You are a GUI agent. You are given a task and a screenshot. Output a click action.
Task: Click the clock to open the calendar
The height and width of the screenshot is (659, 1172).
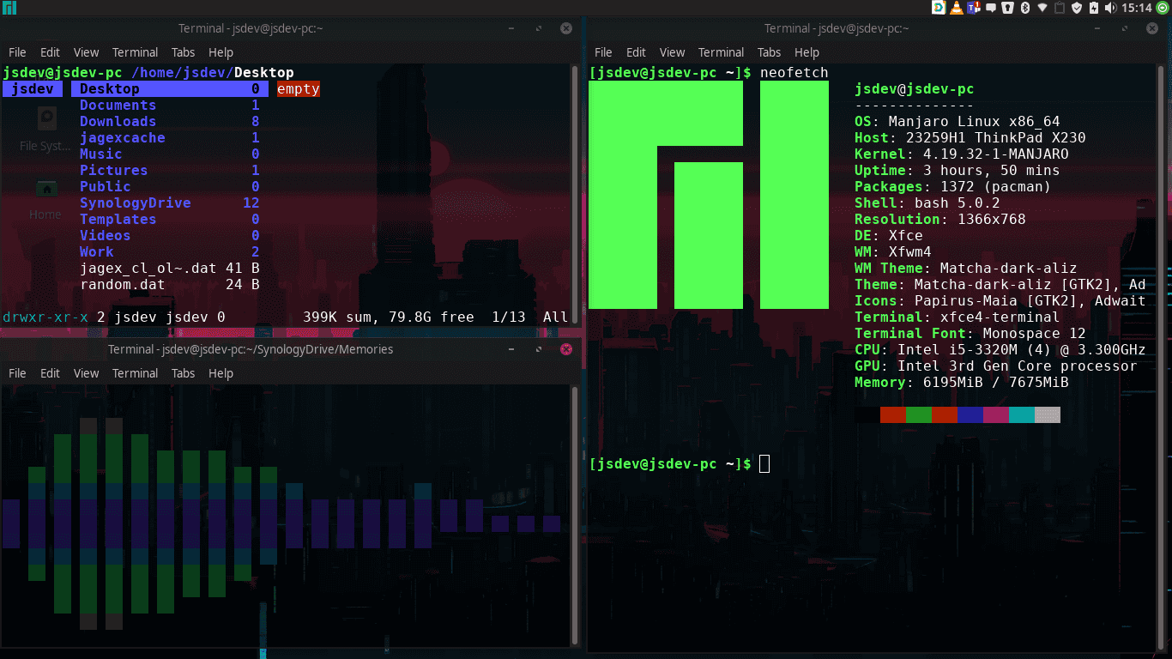(1137, 8)
